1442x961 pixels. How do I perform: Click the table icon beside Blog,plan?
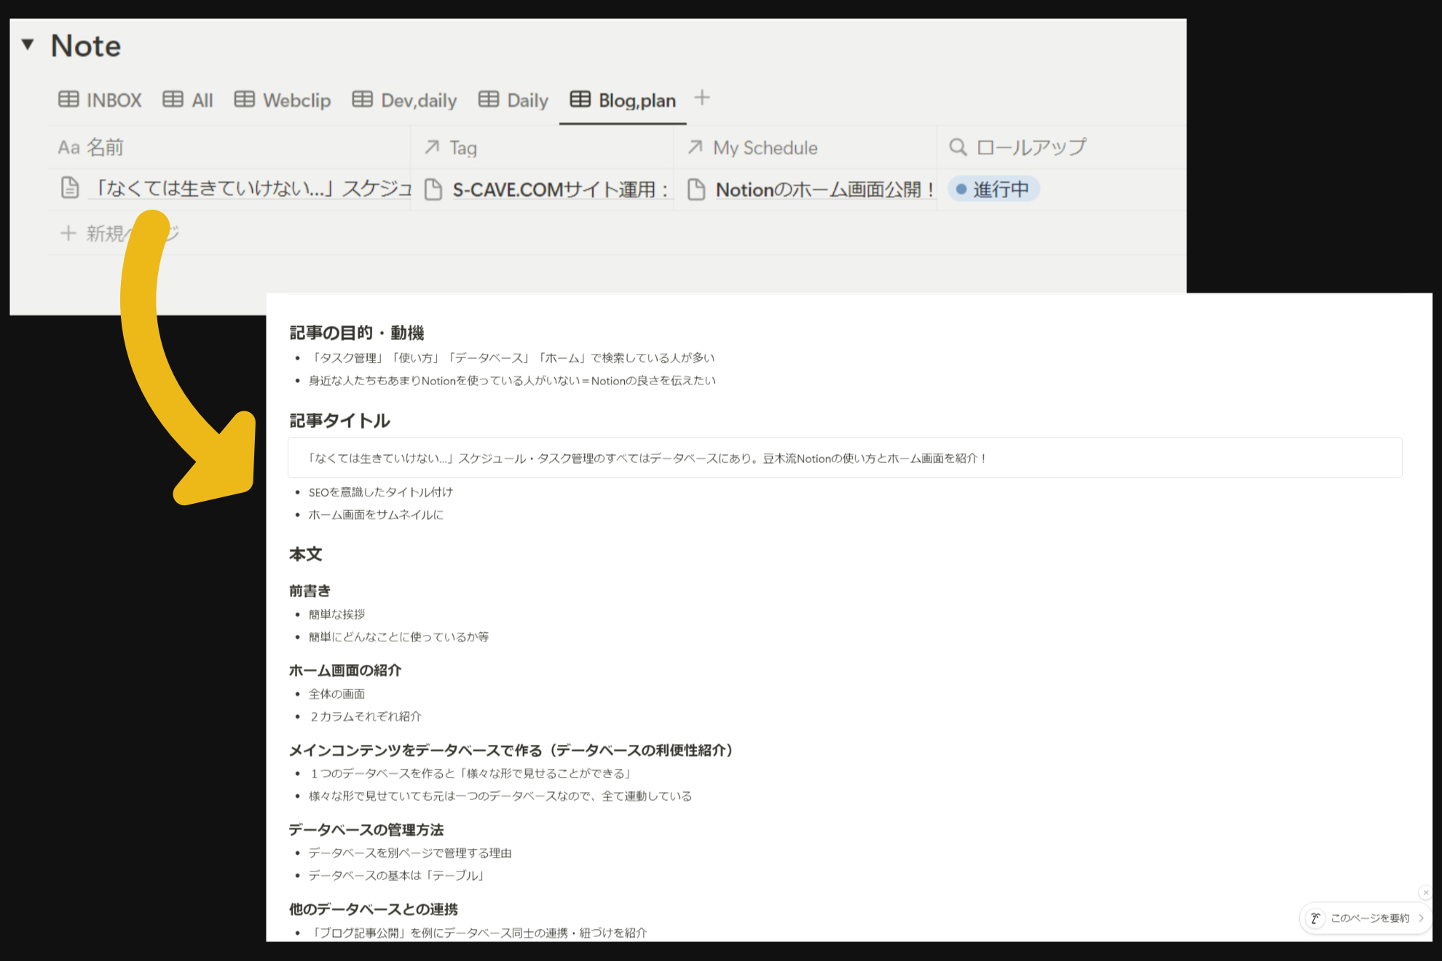pos(580,100)
